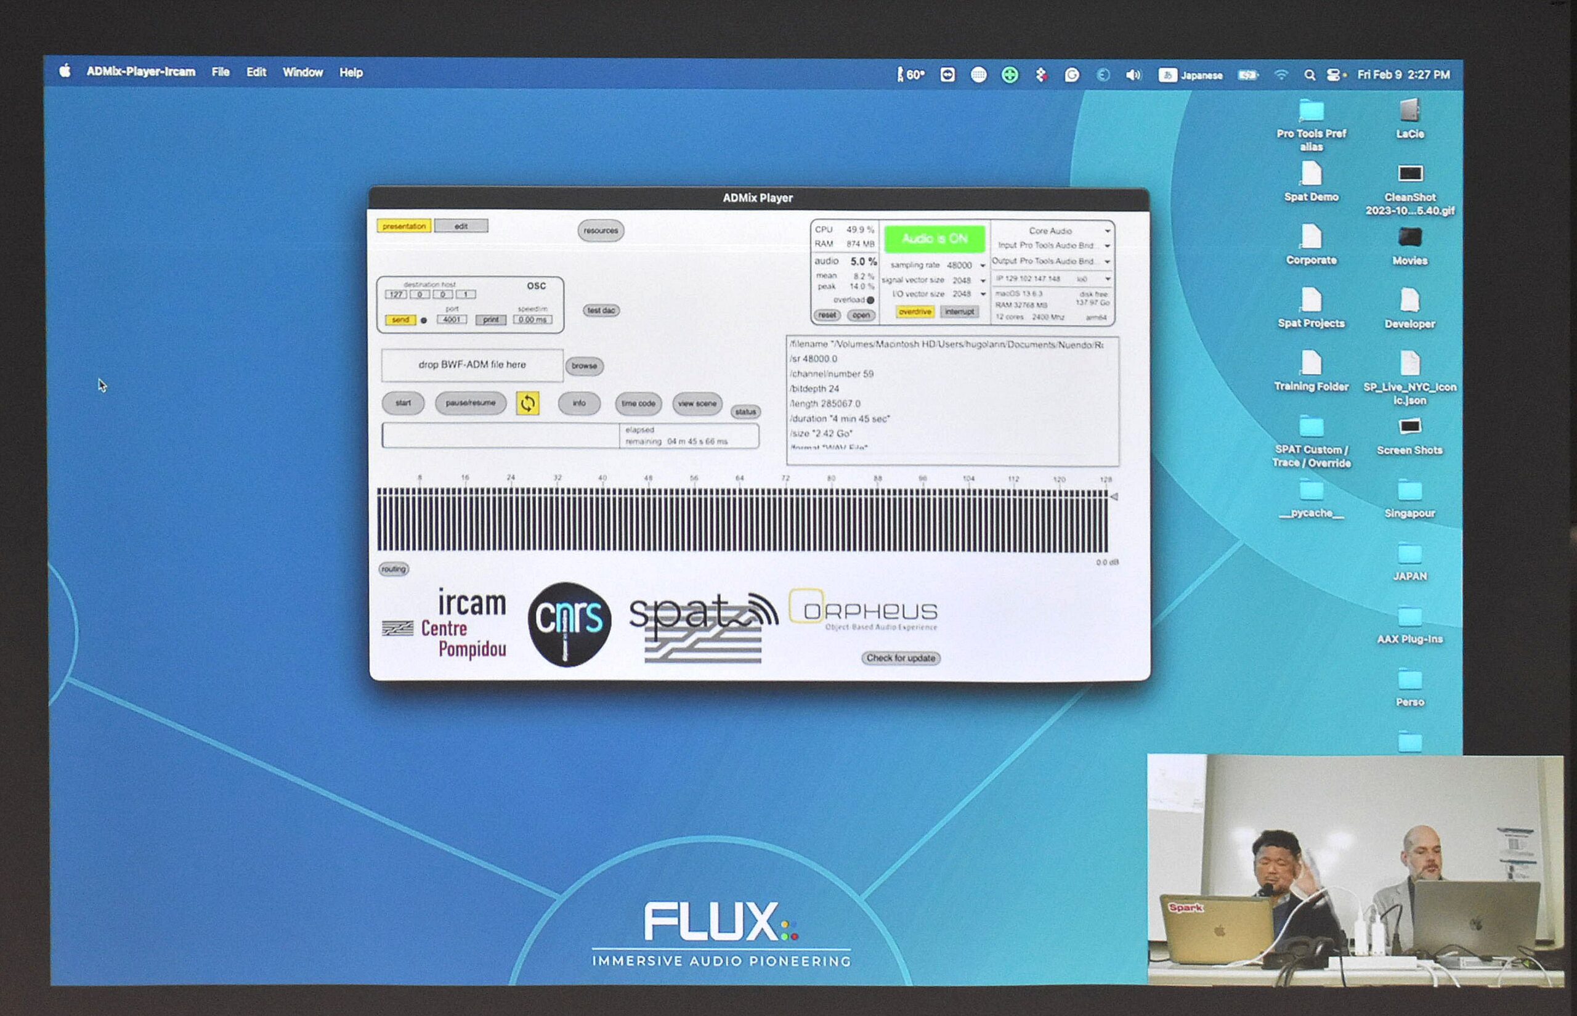The height and width of the screenshot is (1016, 1577).
Task: Click the open button beside reset
Action: click(x=861, y=315)
